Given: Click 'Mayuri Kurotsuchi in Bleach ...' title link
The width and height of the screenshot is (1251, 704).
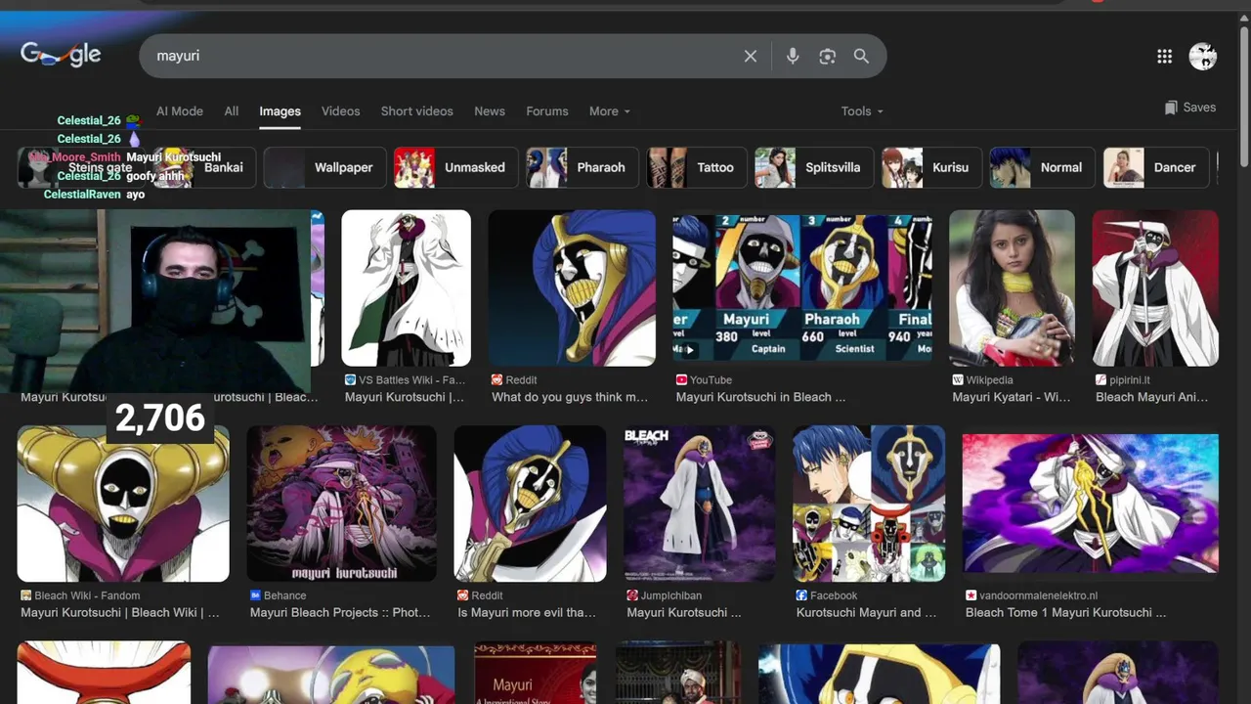Looking at the screenshot, I should click(760, 397).
